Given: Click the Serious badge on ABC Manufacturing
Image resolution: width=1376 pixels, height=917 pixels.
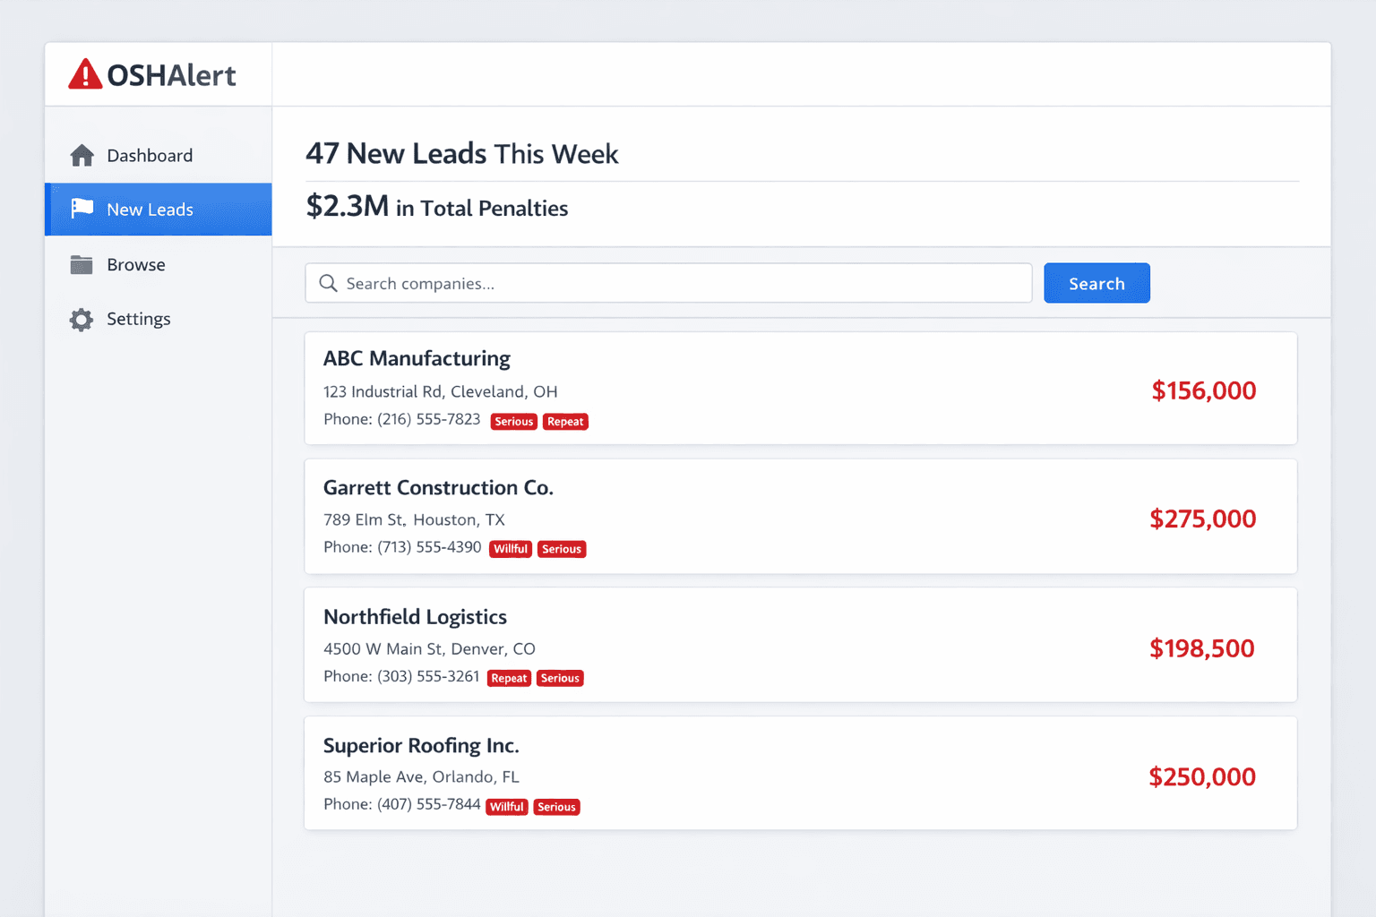Looking at the screenshot, I should point(513,421).
